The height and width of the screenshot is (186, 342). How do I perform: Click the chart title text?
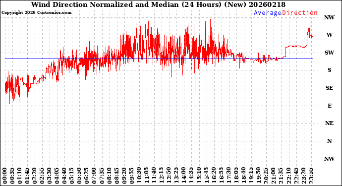158,4
